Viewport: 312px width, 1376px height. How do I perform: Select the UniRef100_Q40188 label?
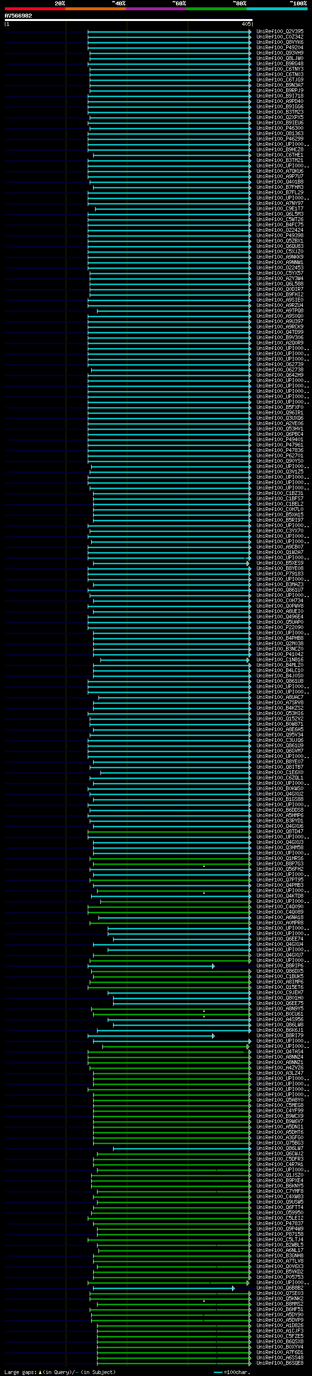(280, 182)
